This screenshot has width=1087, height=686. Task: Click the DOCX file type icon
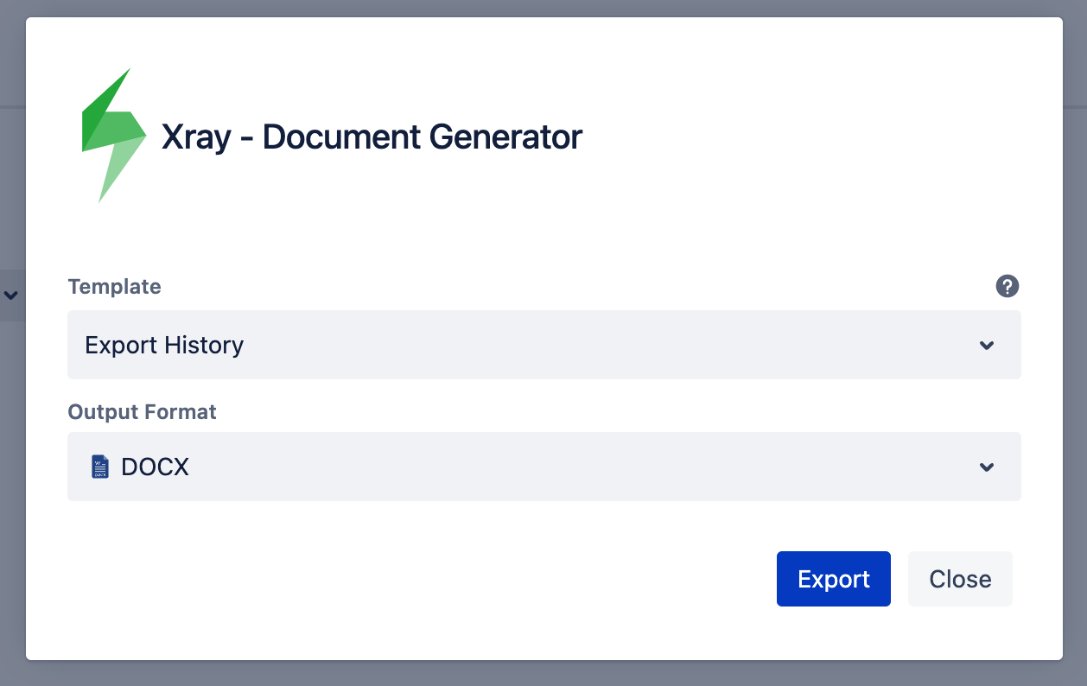[x=100, y=467]
